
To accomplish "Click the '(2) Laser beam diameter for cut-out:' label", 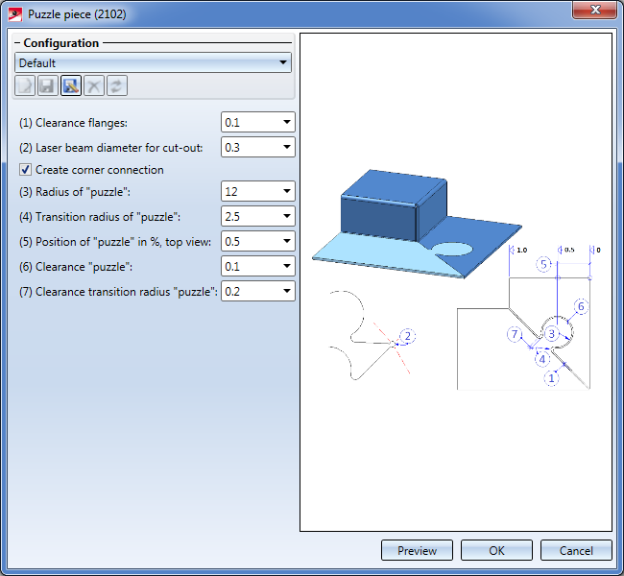I will (111, 148).
